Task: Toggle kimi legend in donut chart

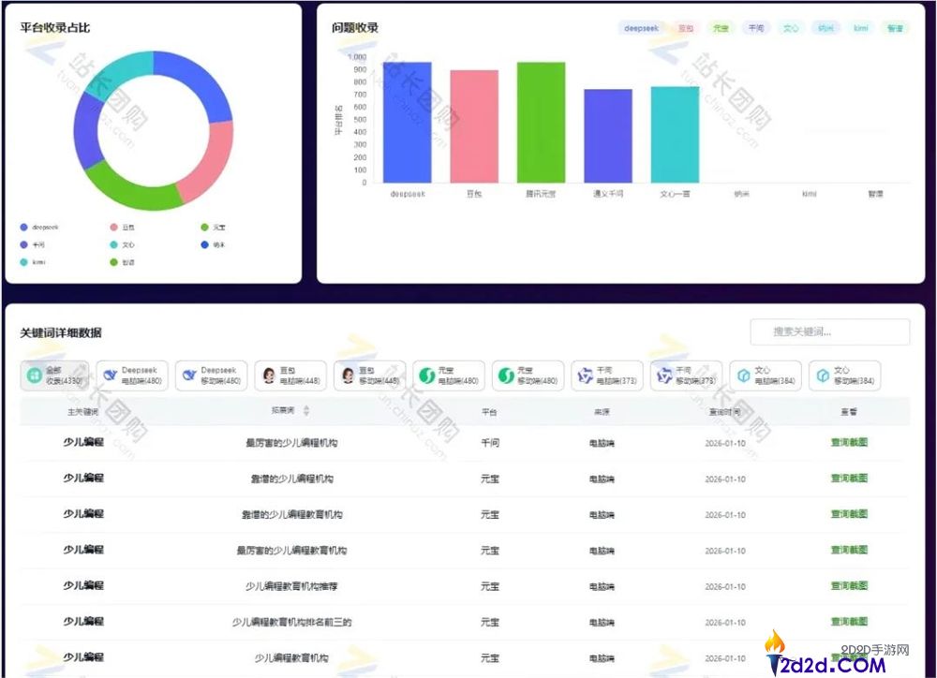Action: 33,261
